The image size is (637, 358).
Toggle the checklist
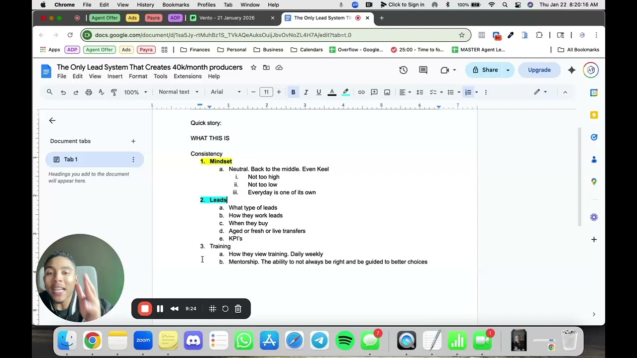click(x=433, y=92)
